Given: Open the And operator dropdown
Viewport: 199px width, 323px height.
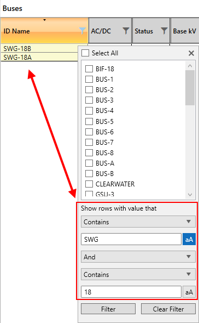Looking at the screenshot, I should click(138, 257).
